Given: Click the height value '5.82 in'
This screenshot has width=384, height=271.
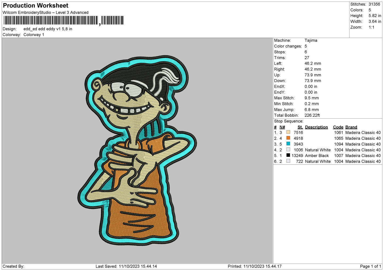Looking at the screenshot, I should point(375,16).
